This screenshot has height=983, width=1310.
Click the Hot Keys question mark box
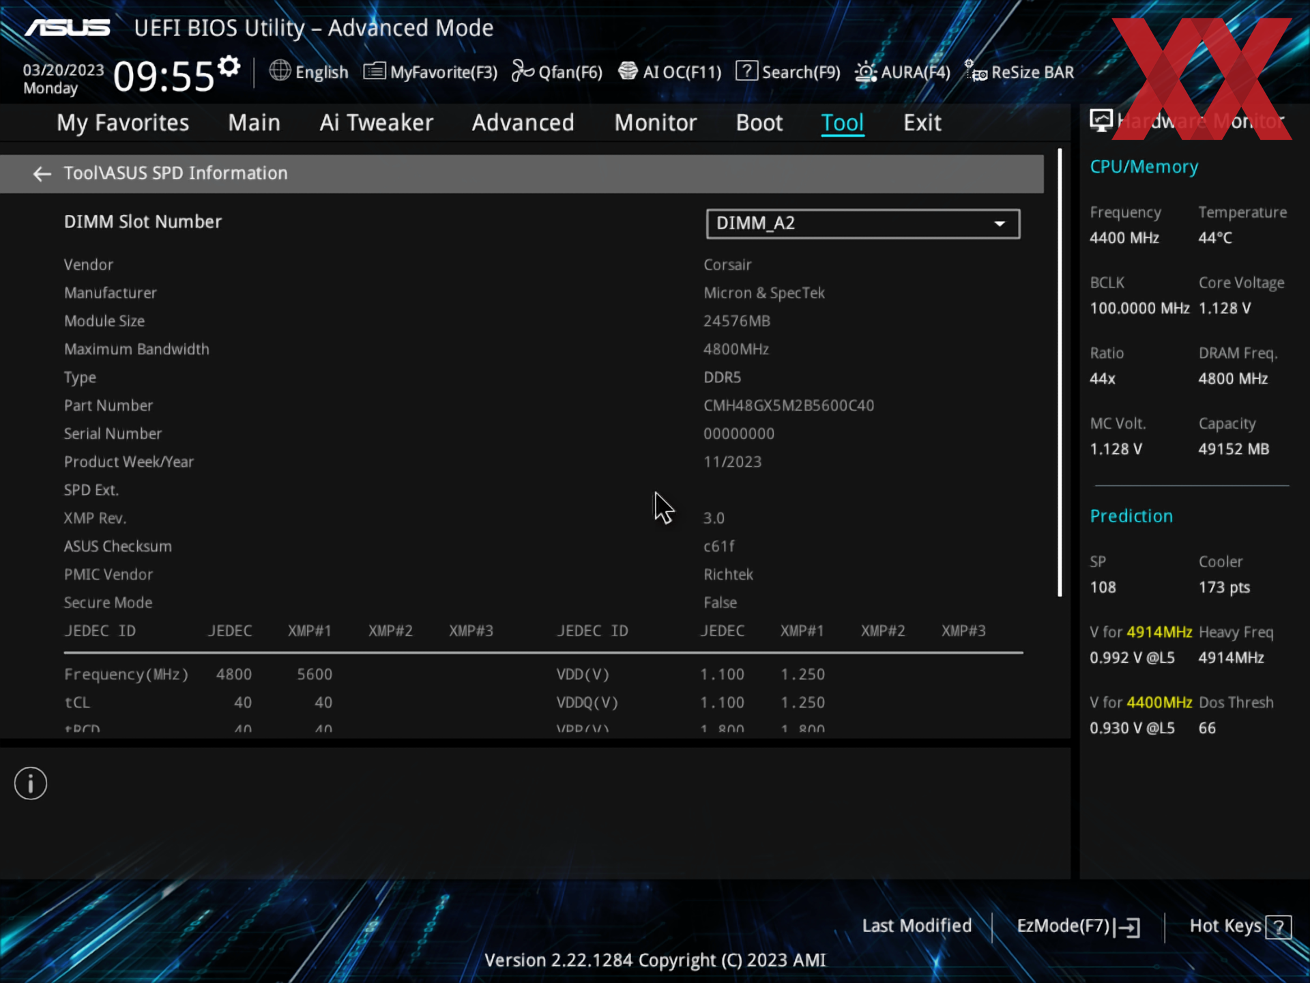point(1278,927)
